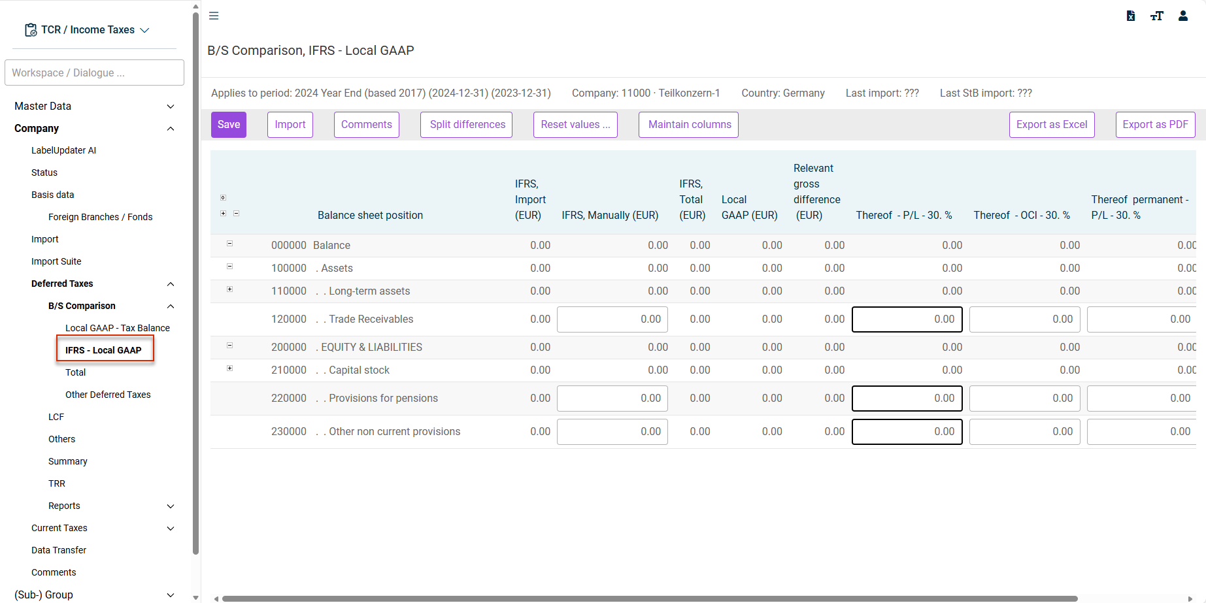Click IFRS Manually field for Trade Receivables
Viewport: 1206px width, 603px height.
click(612, 319)
